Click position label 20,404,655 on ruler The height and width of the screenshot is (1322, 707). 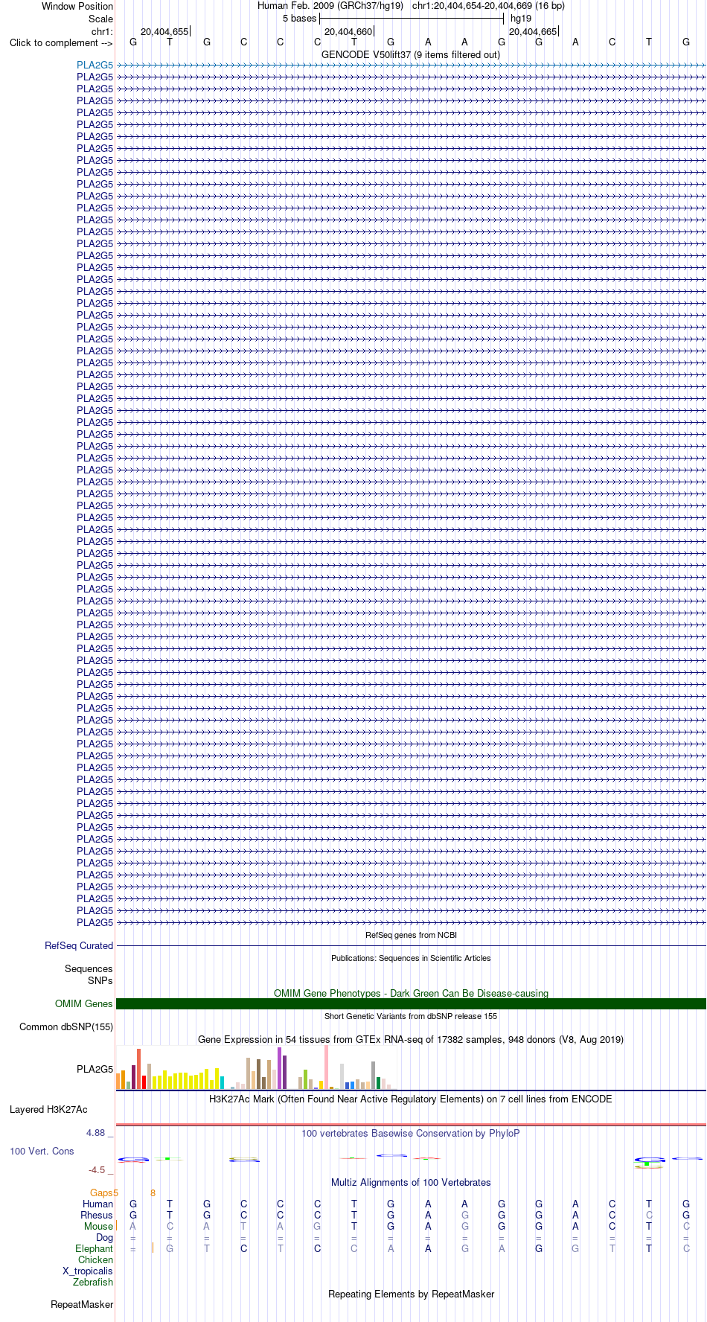coord(164,31)
